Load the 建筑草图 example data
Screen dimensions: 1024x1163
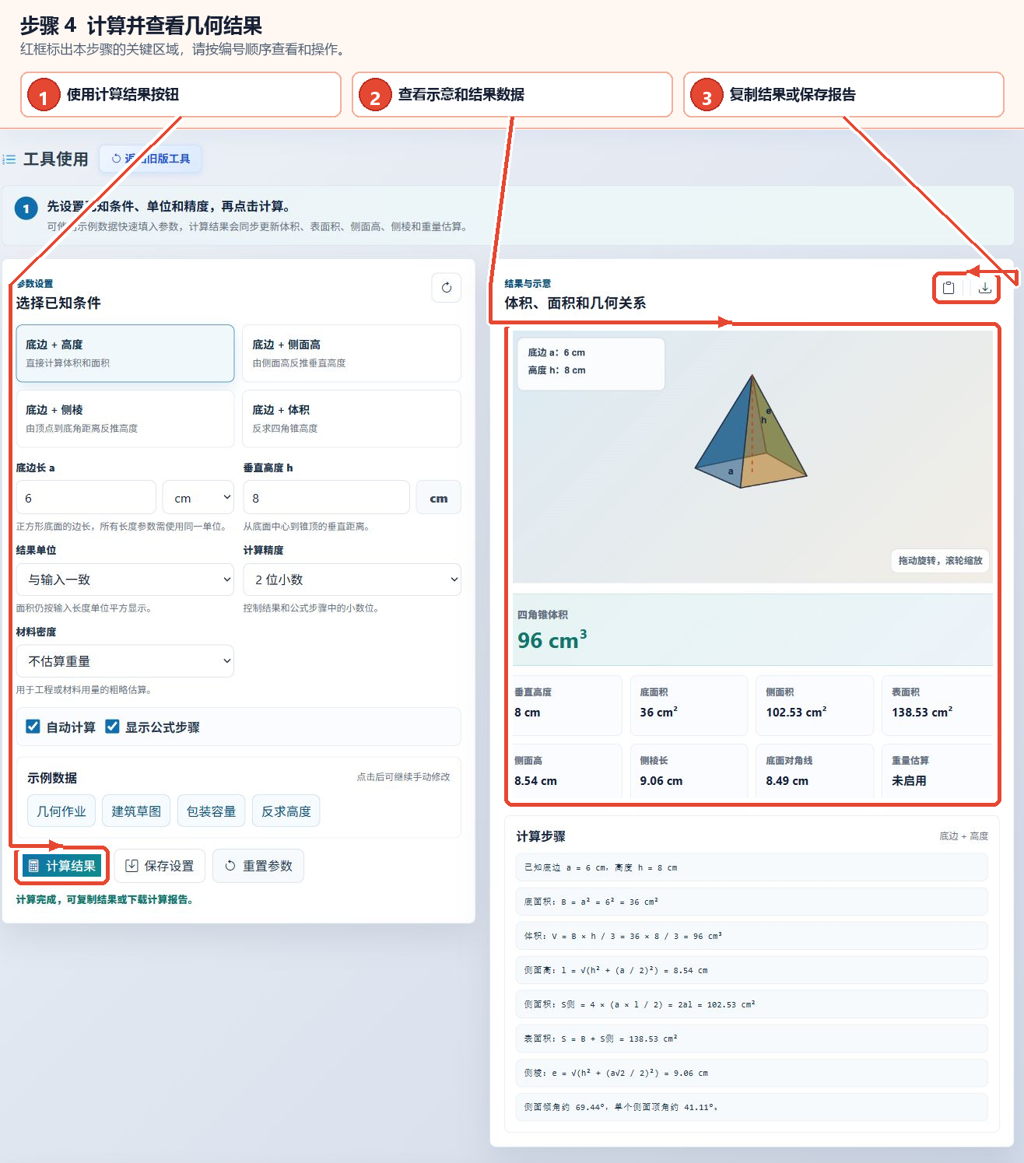[x=136, y=811]
